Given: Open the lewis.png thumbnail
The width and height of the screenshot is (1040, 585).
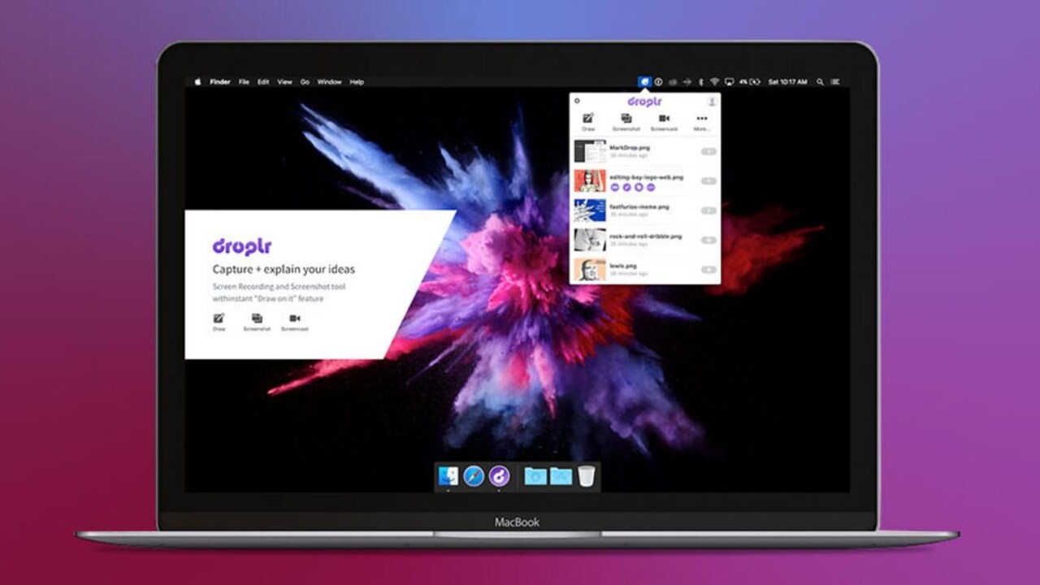Looking at the screenshot, I should pyautogui.click(x=590, y=270).
